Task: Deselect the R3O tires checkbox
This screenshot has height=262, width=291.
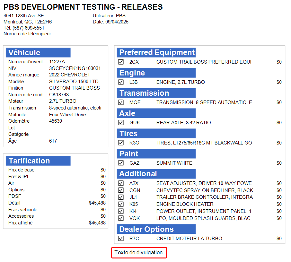Action: pyautogui.click(x=121, y=143)
